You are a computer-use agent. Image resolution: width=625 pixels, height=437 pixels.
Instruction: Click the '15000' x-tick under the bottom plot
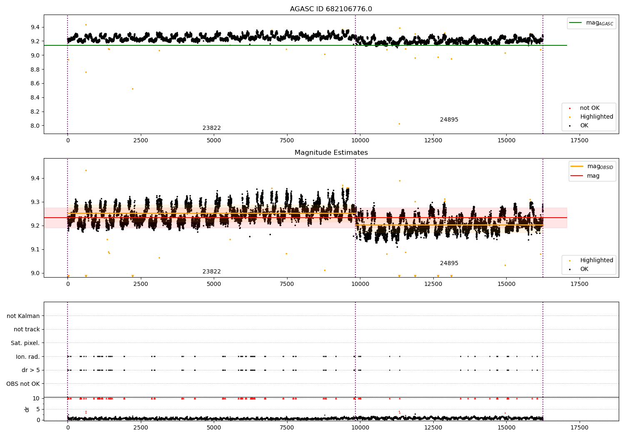[x=506, y=428]
